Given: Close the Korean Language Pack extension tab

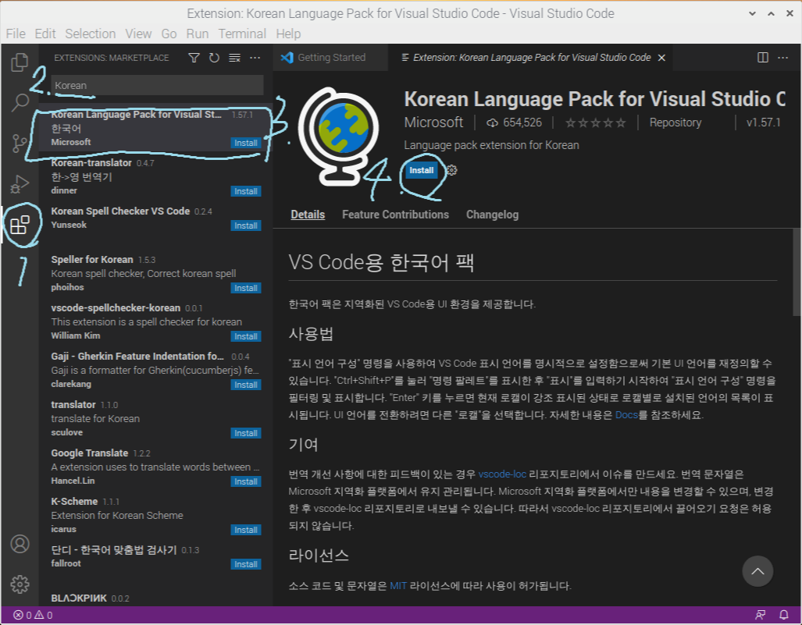Looking at the screenshot, I should tap(661, 58).
